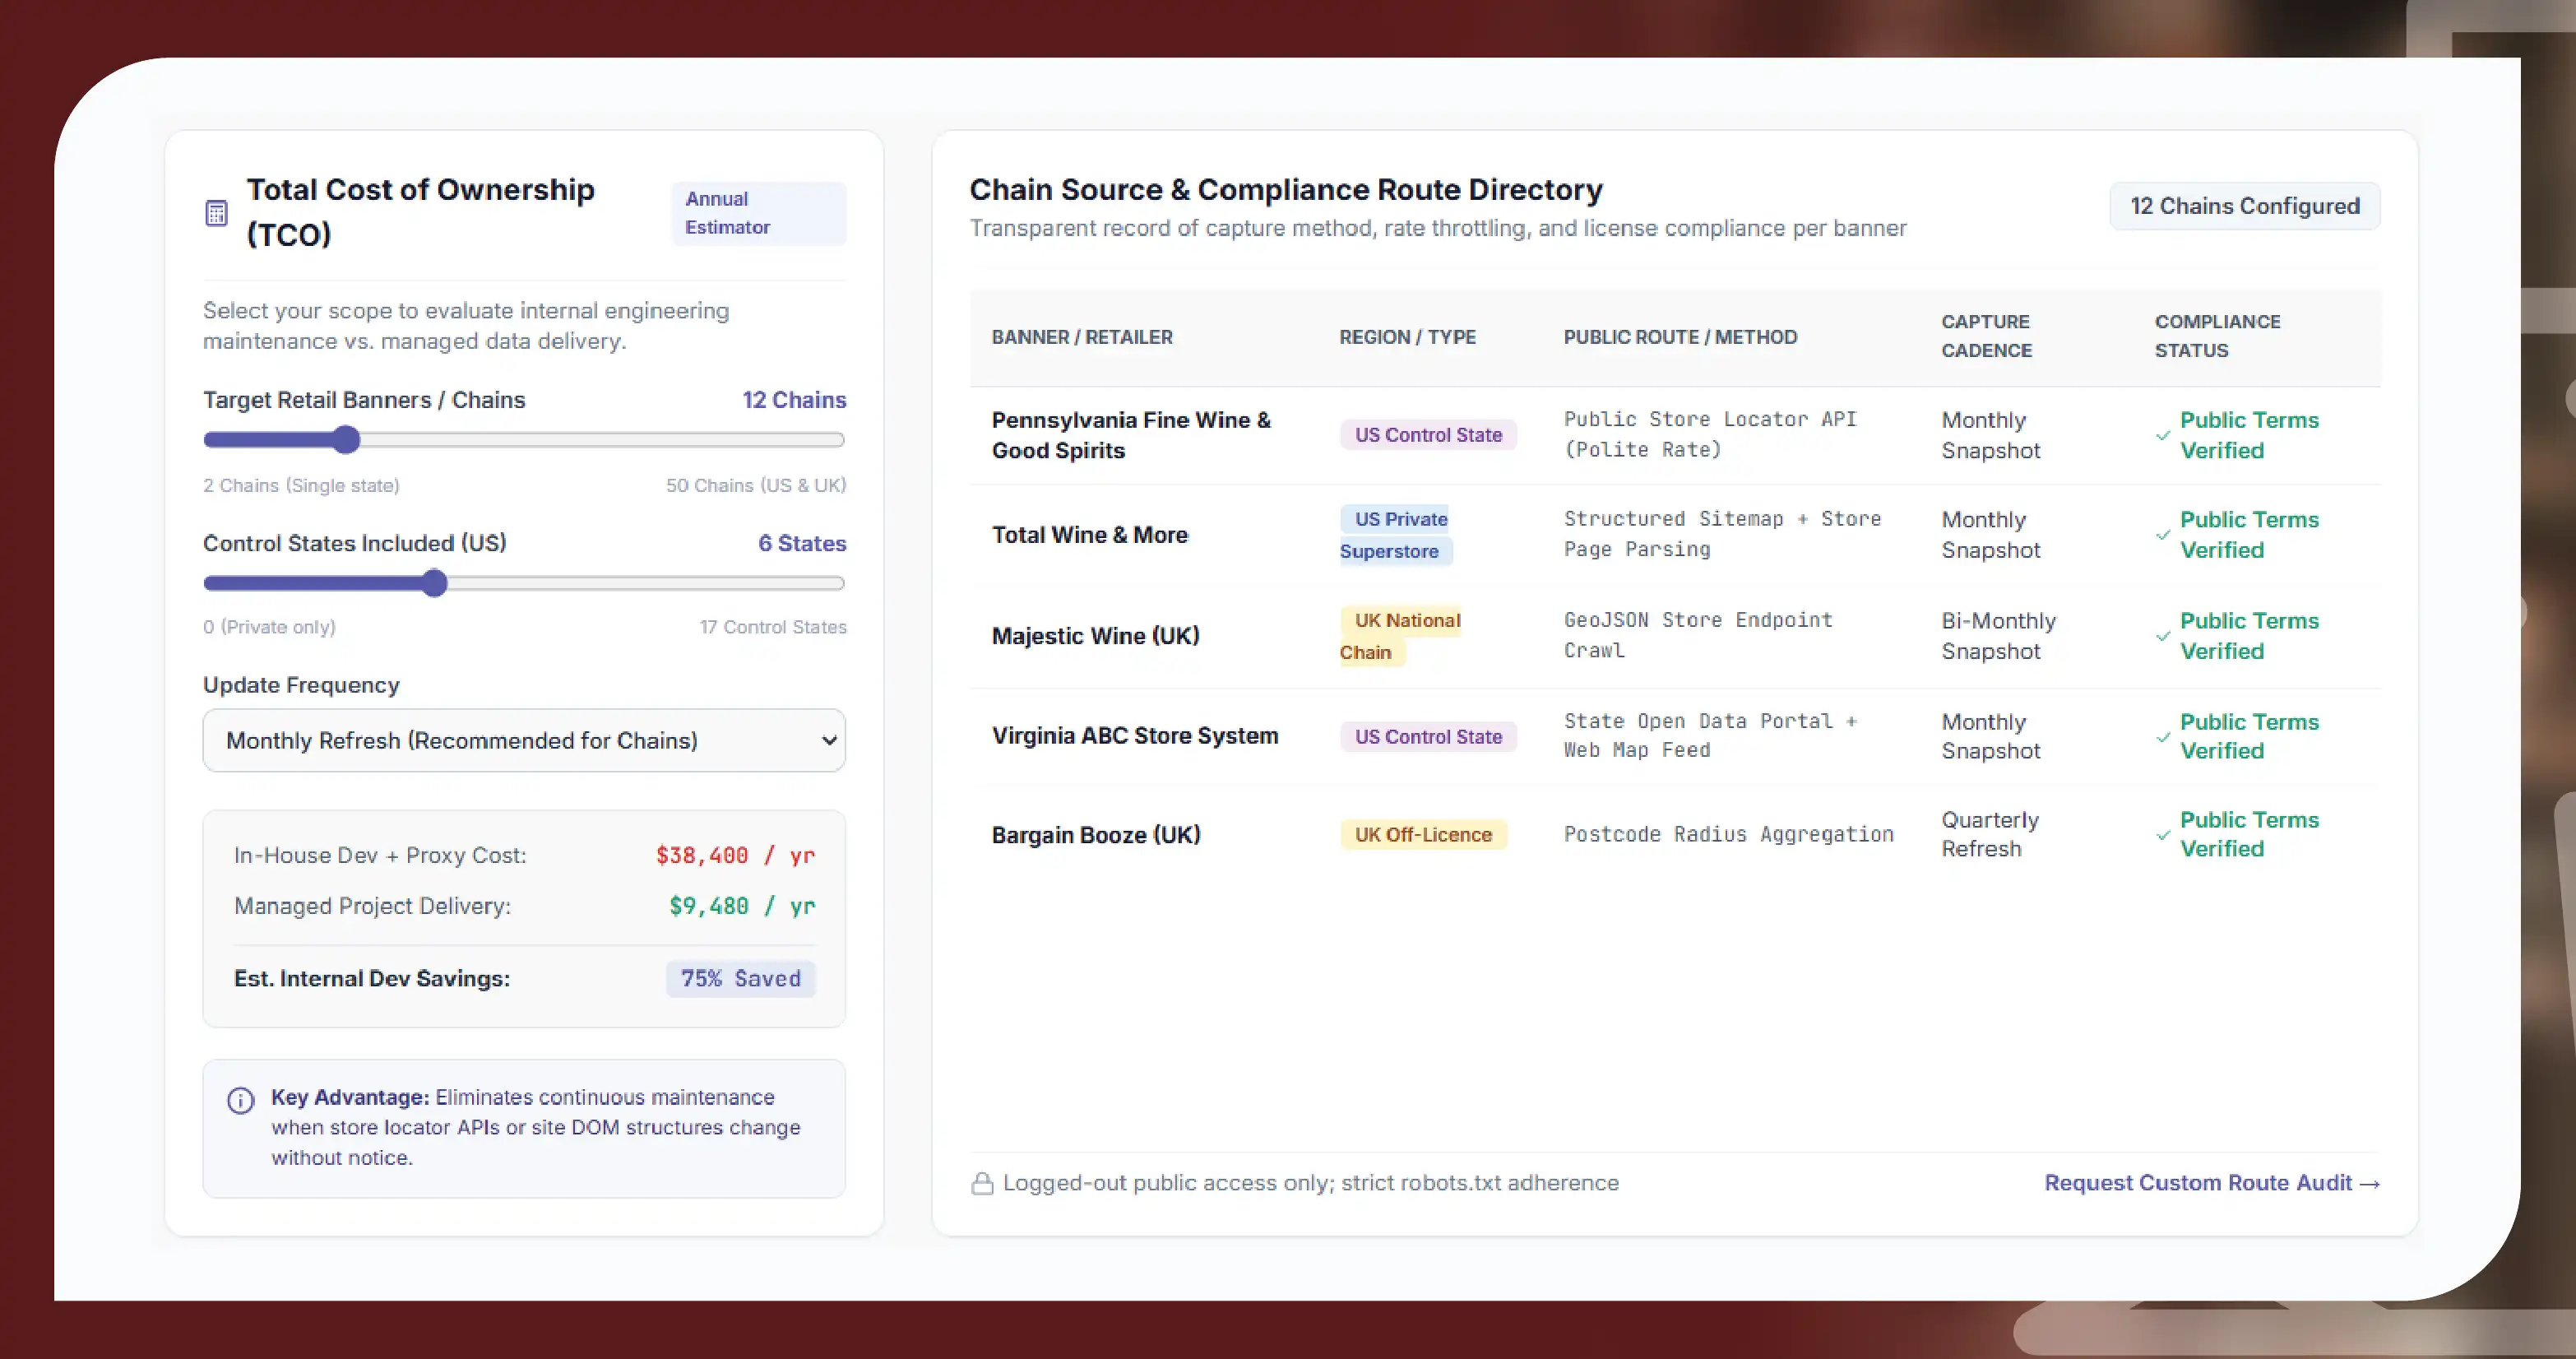This screenshot has width=2576, height=1359.
Task: Click the lock icon beside logged-out public access note
Action: pos(982,1183)
